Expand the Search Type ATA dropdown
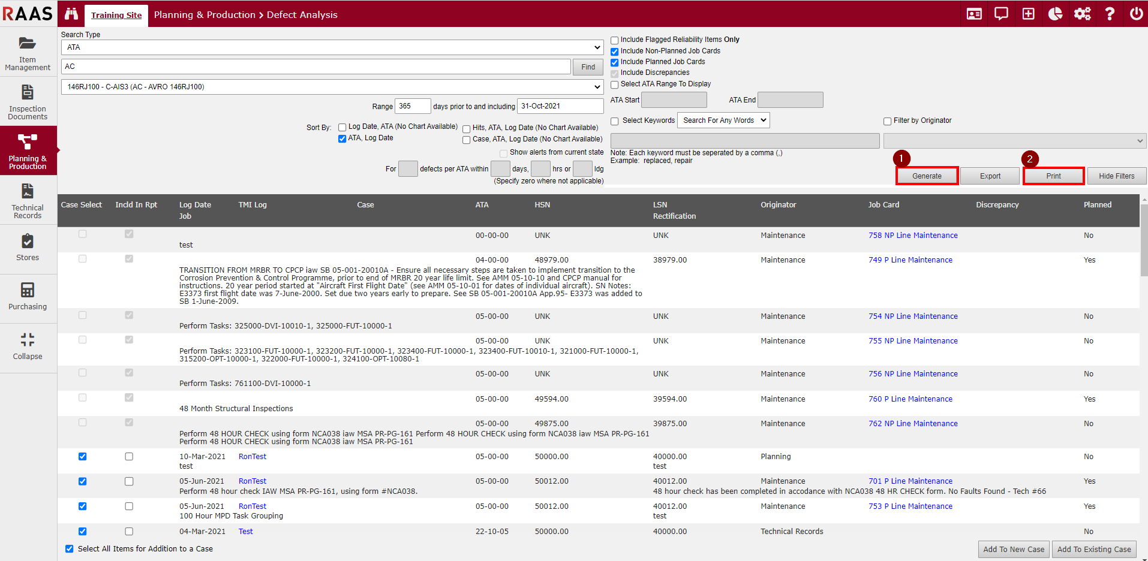Viewport: 1148px width, 561px height. (x=332, y=47)
